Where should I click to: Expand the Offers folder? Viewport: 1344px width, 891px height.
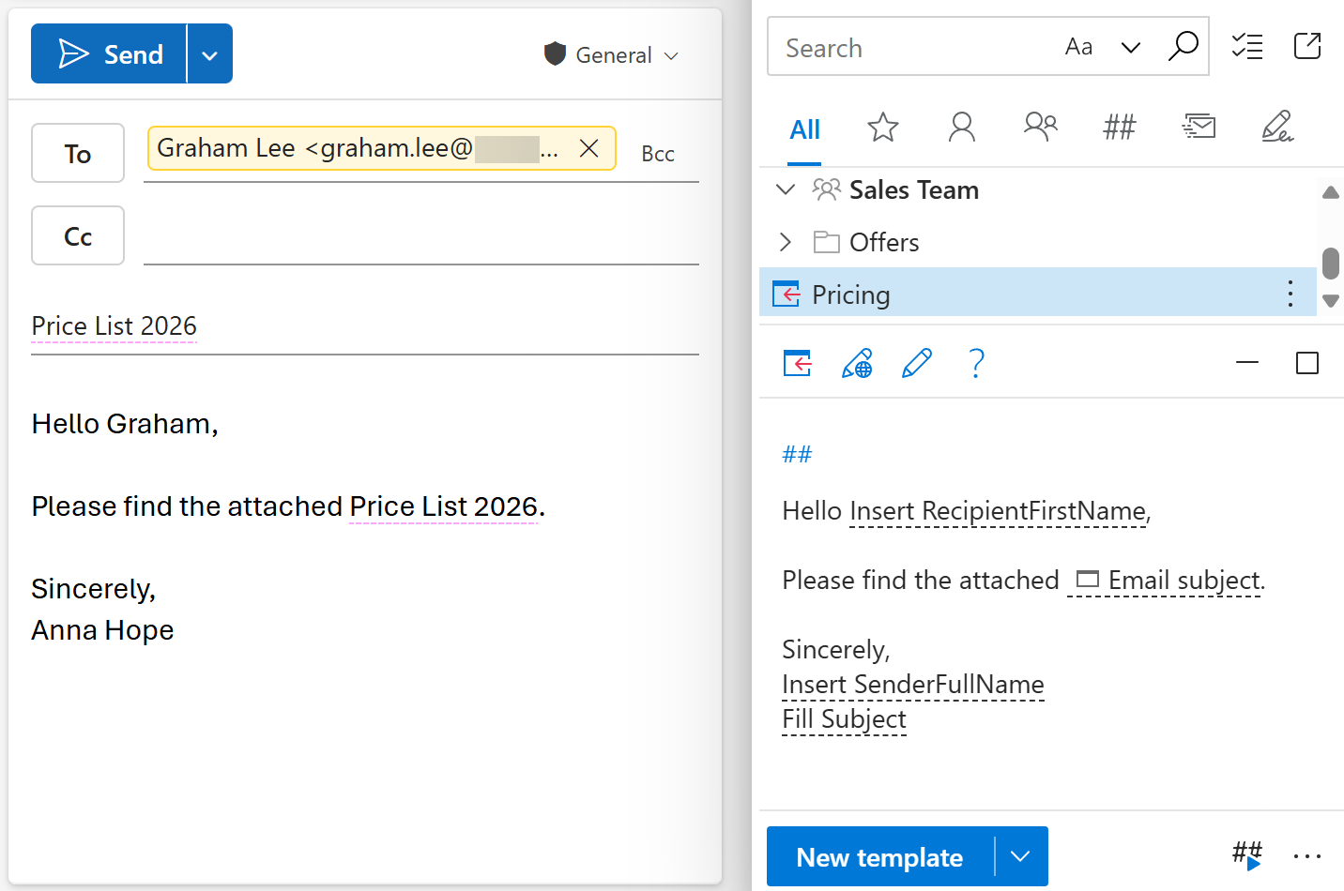pyautogui.click(x=785, y=242)
